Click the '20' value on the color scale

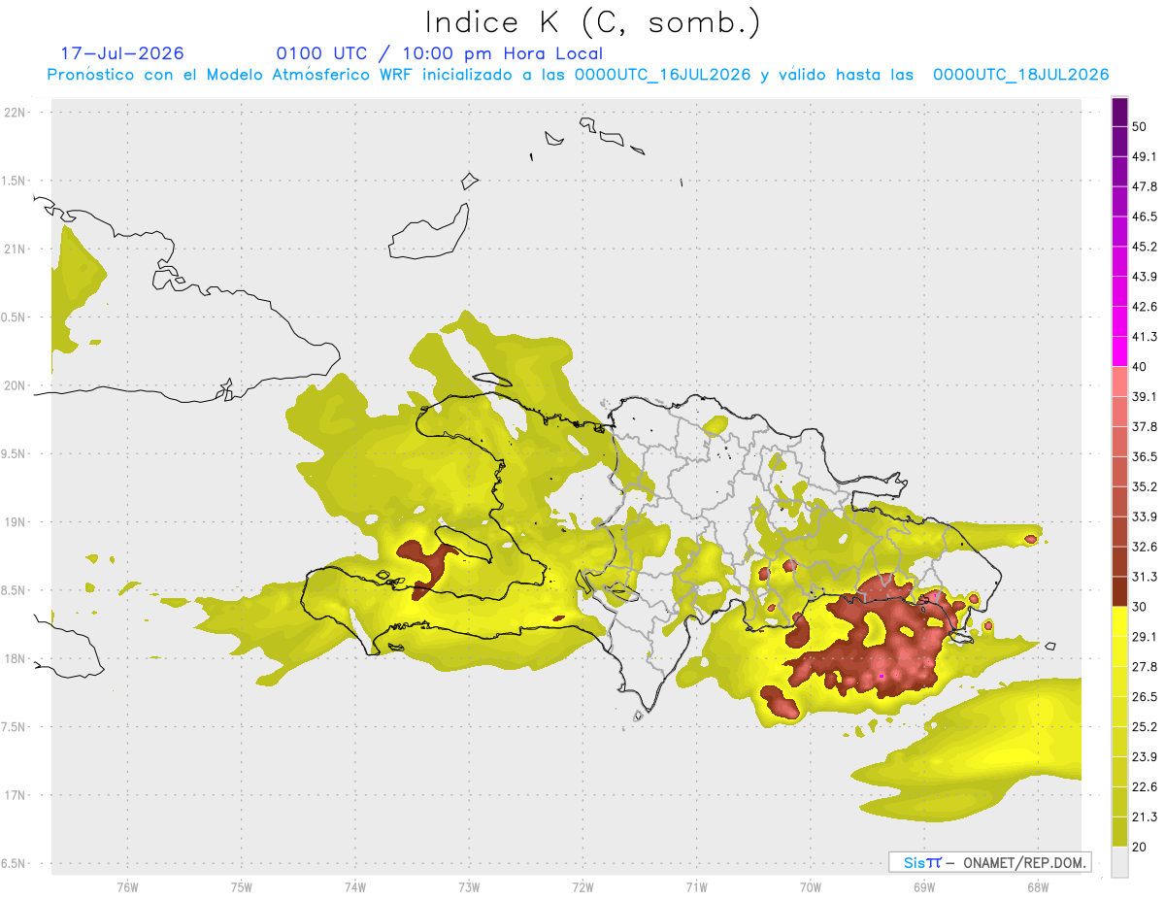tap(1140, 848)
